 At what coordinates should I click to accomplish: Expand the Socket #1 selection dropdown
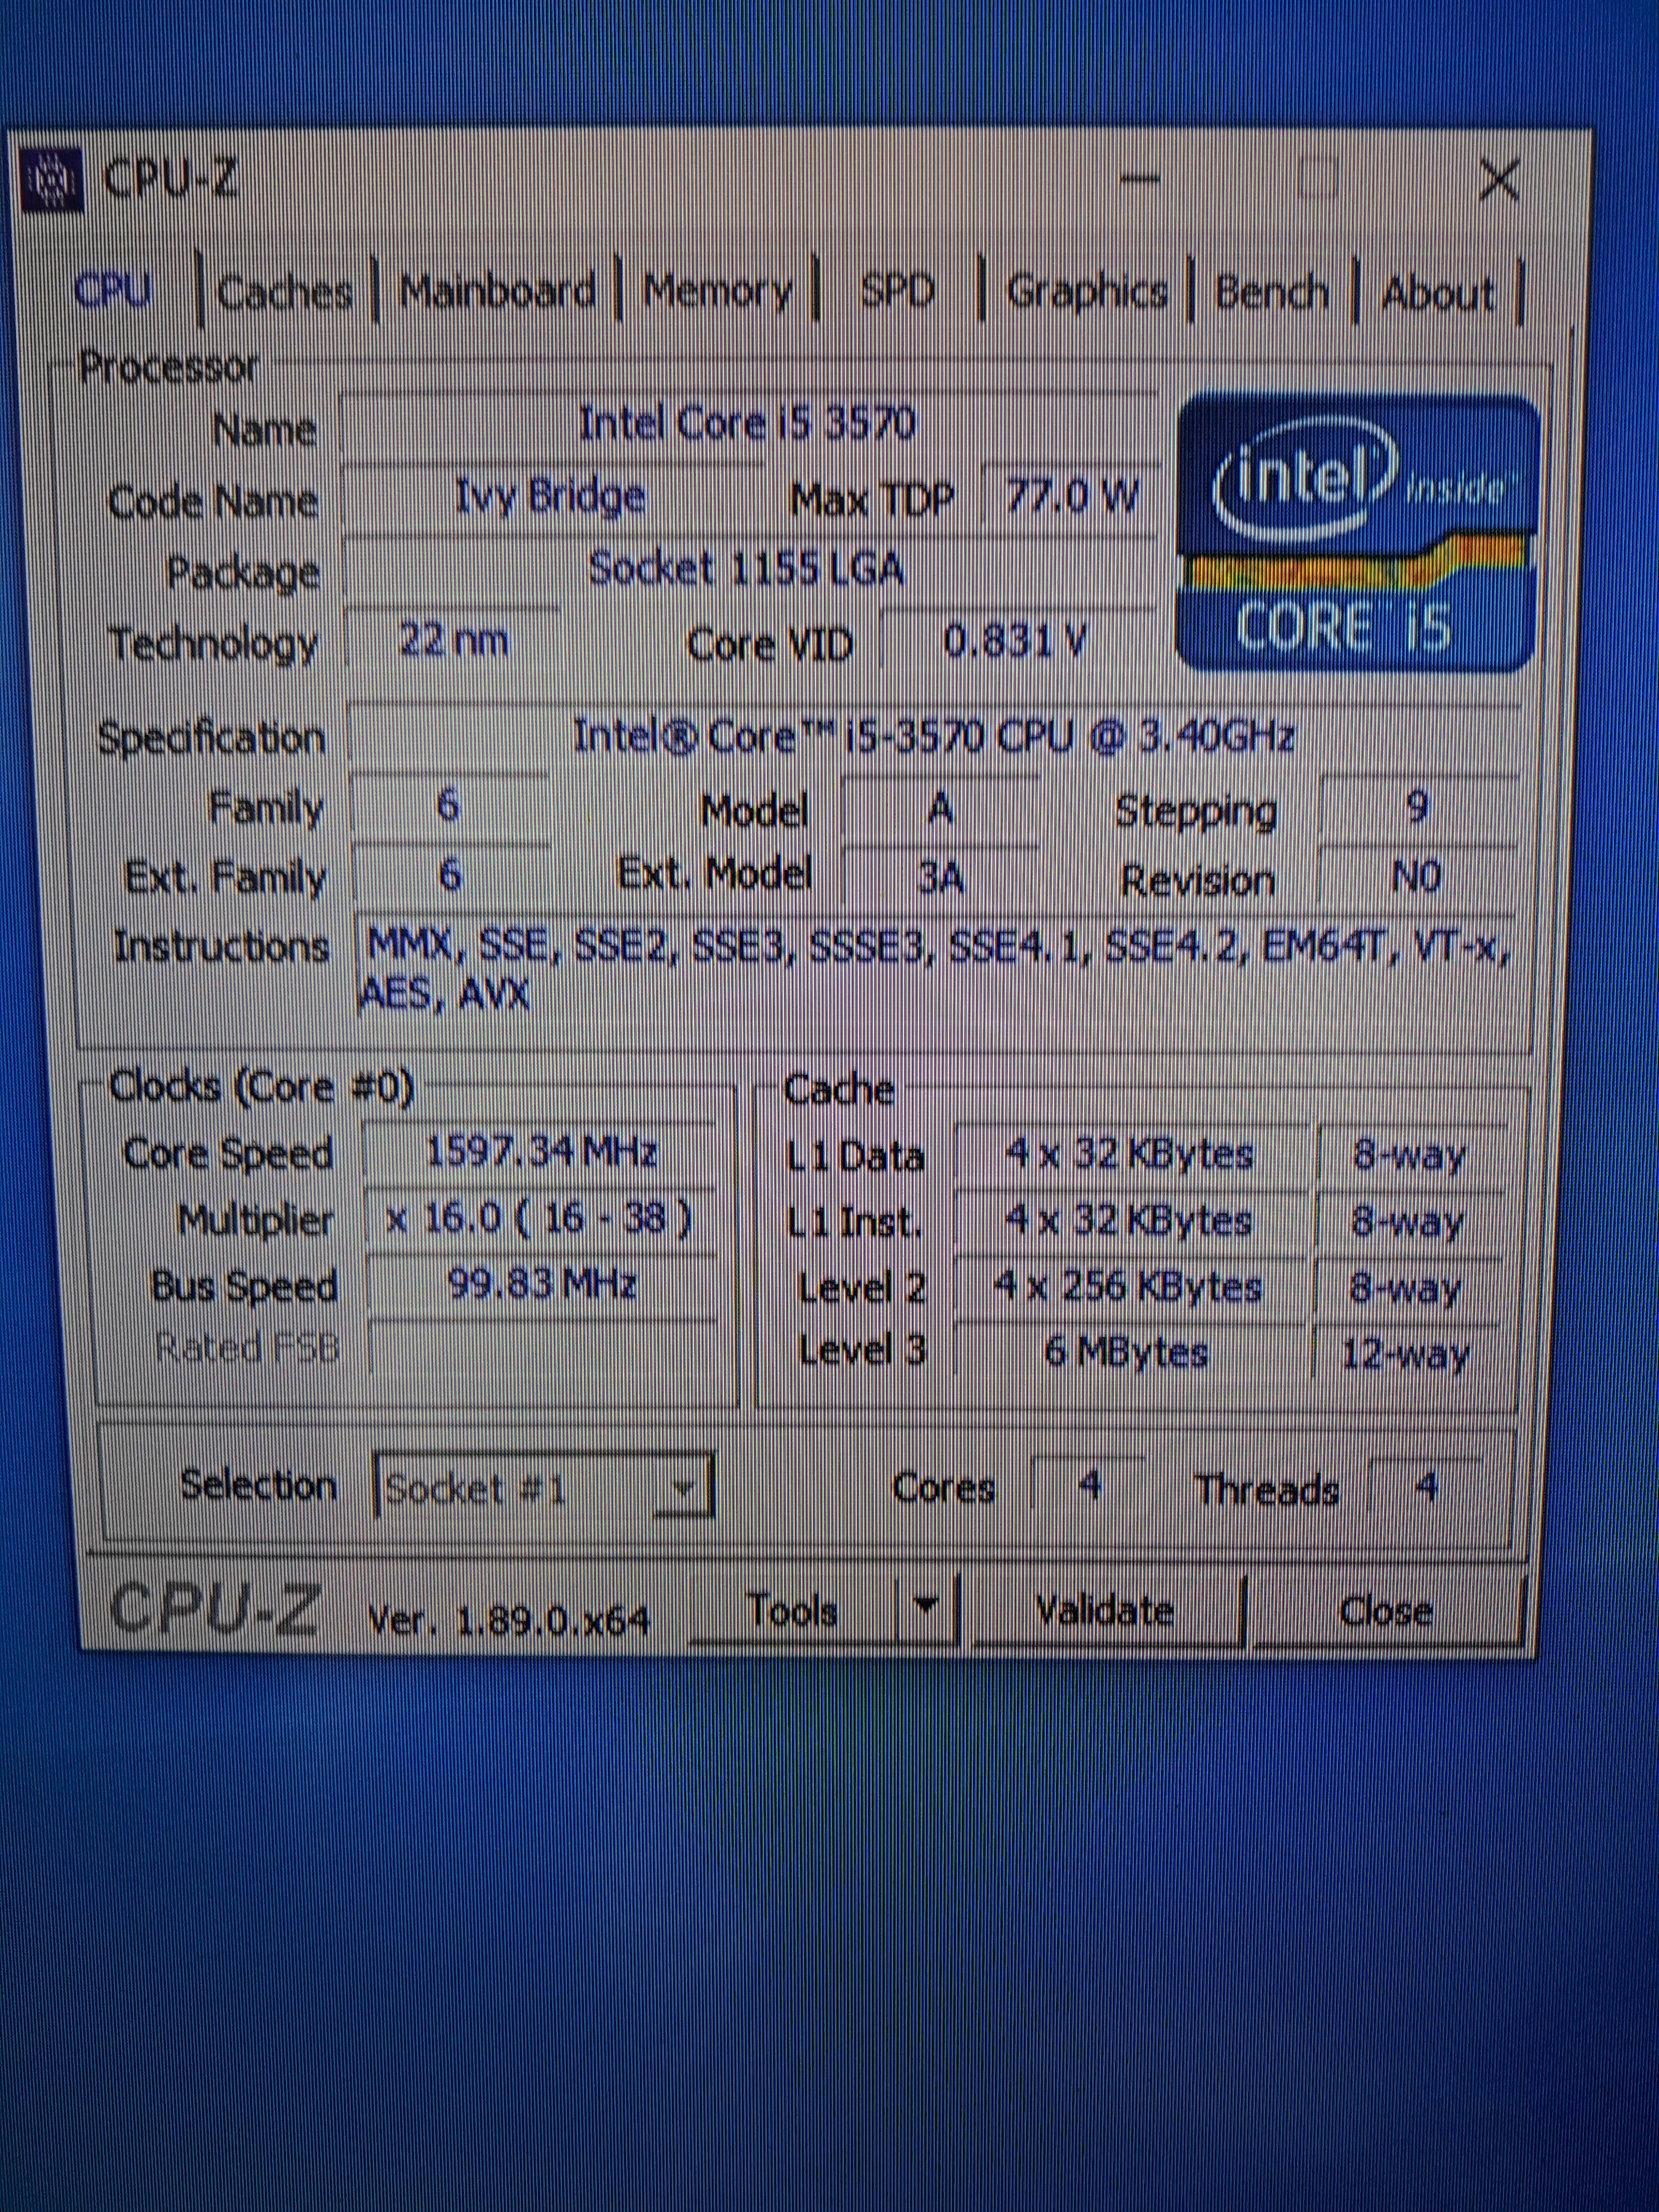tap(684, 1489)
